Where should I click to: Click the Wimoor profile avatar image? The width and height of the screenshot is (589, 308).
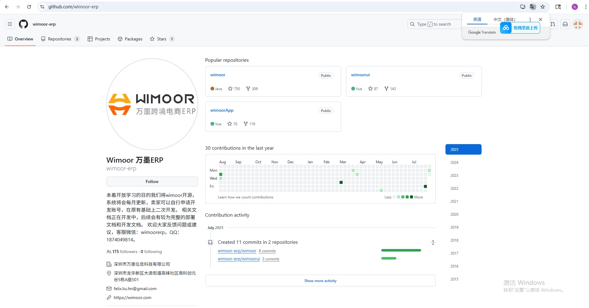tap(152, 104)
